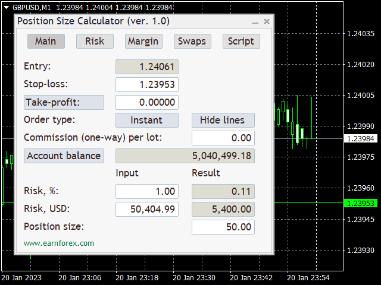Click the Entry price field
This screenshot has width=381, height=285.
pos(147,66)
